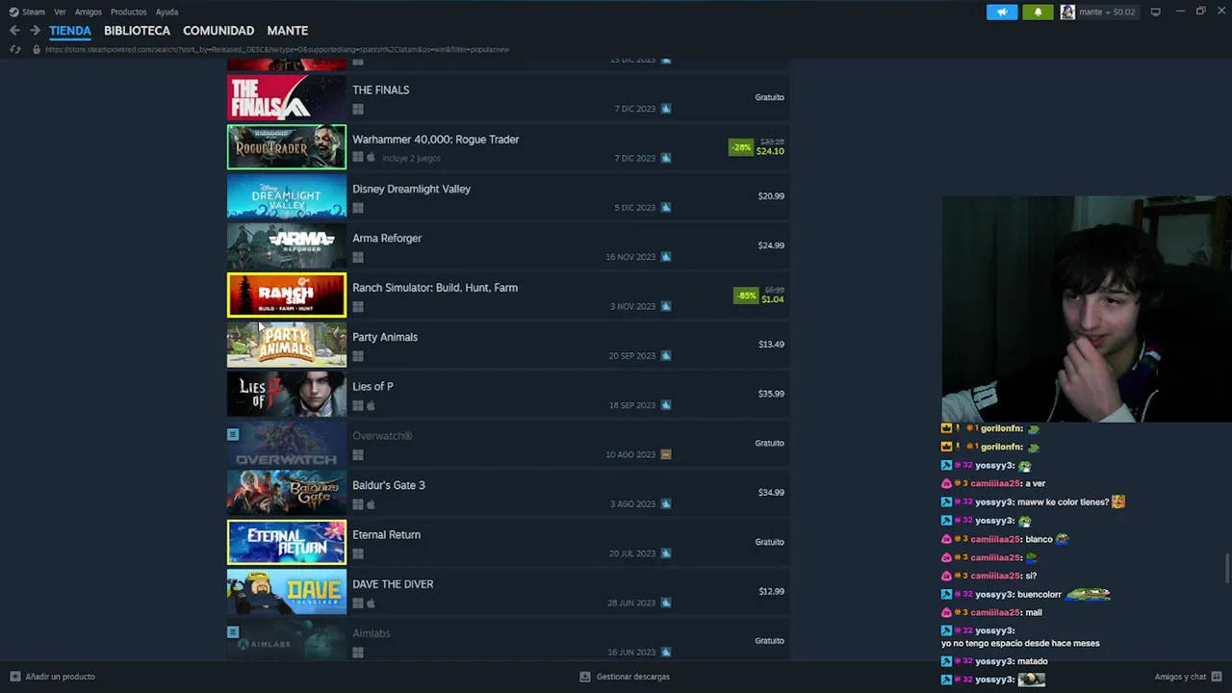Click Añadir un producto
The height and width of the screenshot is (693, 1232).
53,677
